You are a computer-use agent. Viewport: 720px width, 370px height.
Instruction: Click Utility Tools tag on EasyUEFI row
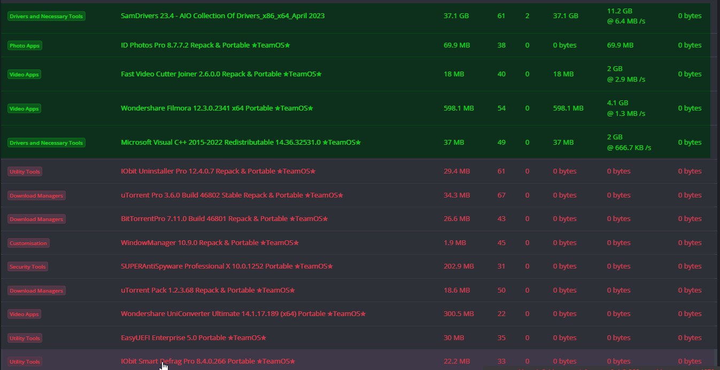click(25, 338)
